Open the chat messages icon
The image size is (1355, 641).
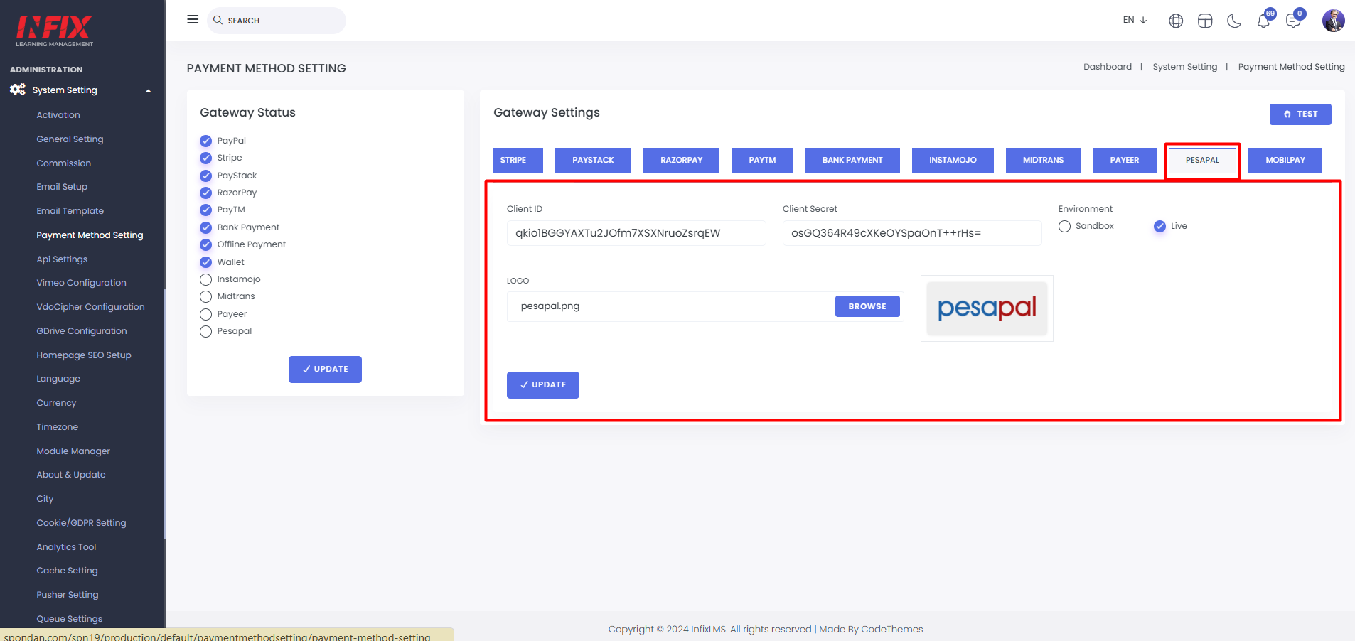click(1293, 21)
